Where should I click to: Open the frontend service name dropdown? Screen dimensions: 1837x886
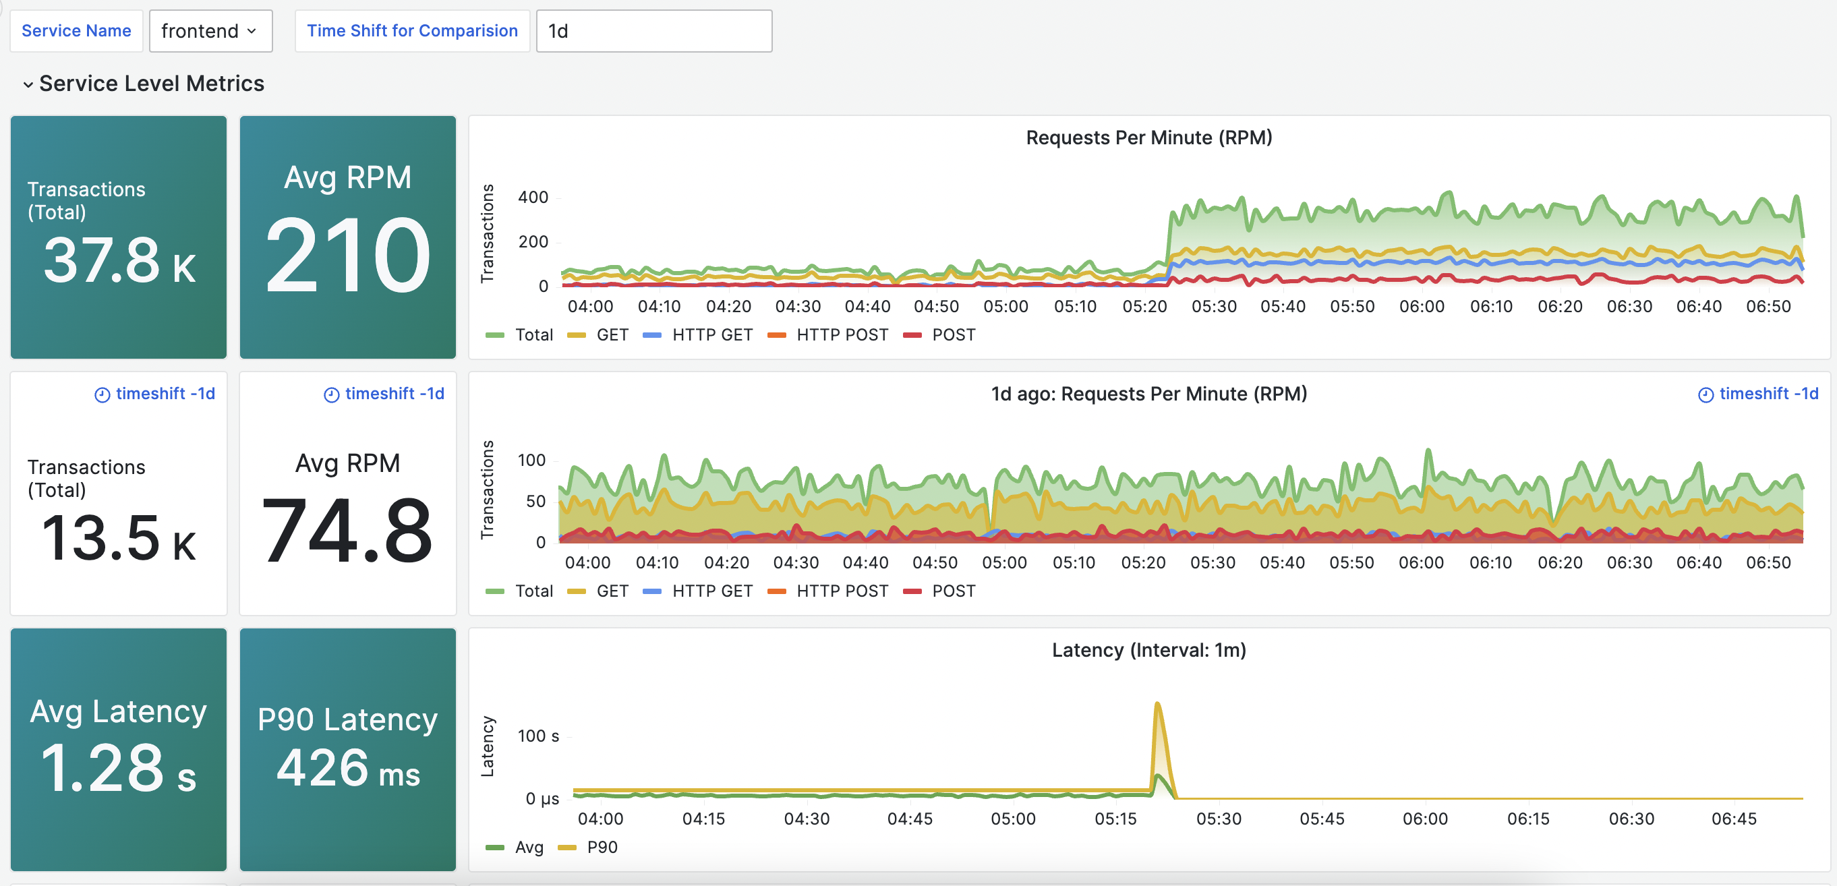coord(210,32)
